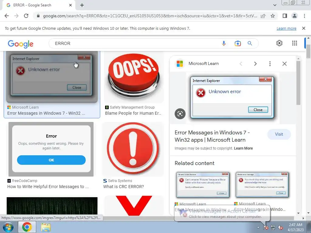Click the address bar URL
The height and width of the screenshot is (233, 311).
(150, 16)
